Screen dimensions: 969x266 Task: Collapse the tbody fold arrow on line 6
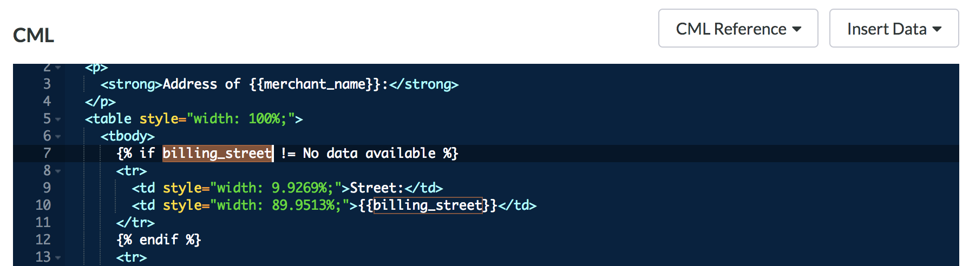click(58, 137)
